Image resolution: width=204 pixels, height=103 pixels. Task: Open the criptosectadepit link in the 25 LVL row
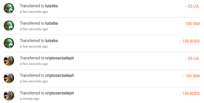pos(59,58)
